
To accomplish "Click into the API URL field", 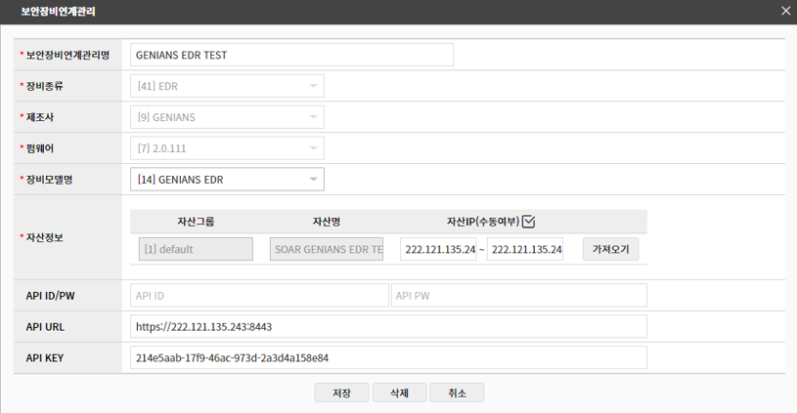I will tap(388, 326).
